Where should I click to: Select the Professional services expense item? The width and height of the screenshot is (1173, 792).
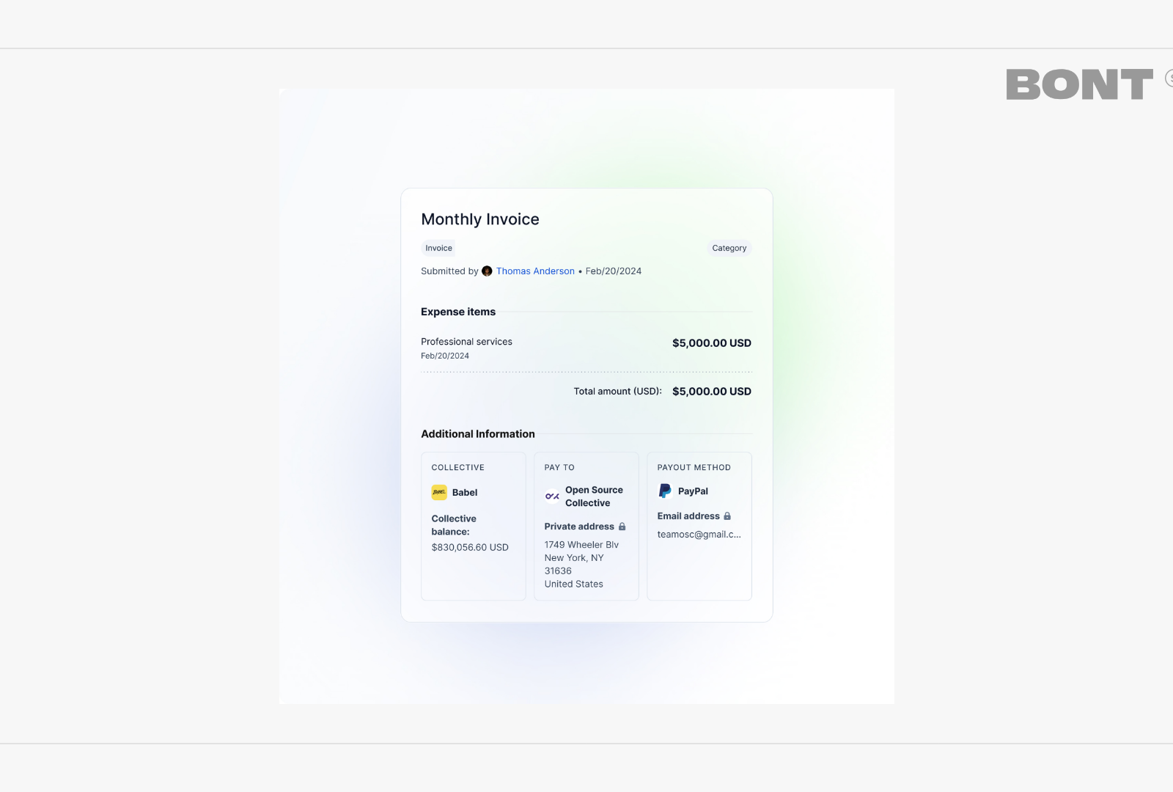pos(466,341)
